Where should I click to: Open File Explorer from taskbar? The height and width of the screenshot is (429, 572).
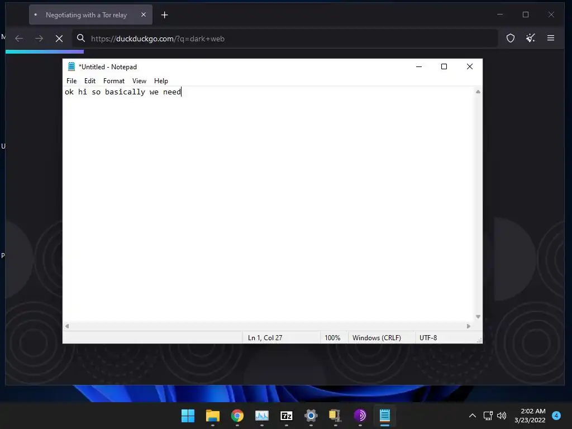[x=213, y=416]
